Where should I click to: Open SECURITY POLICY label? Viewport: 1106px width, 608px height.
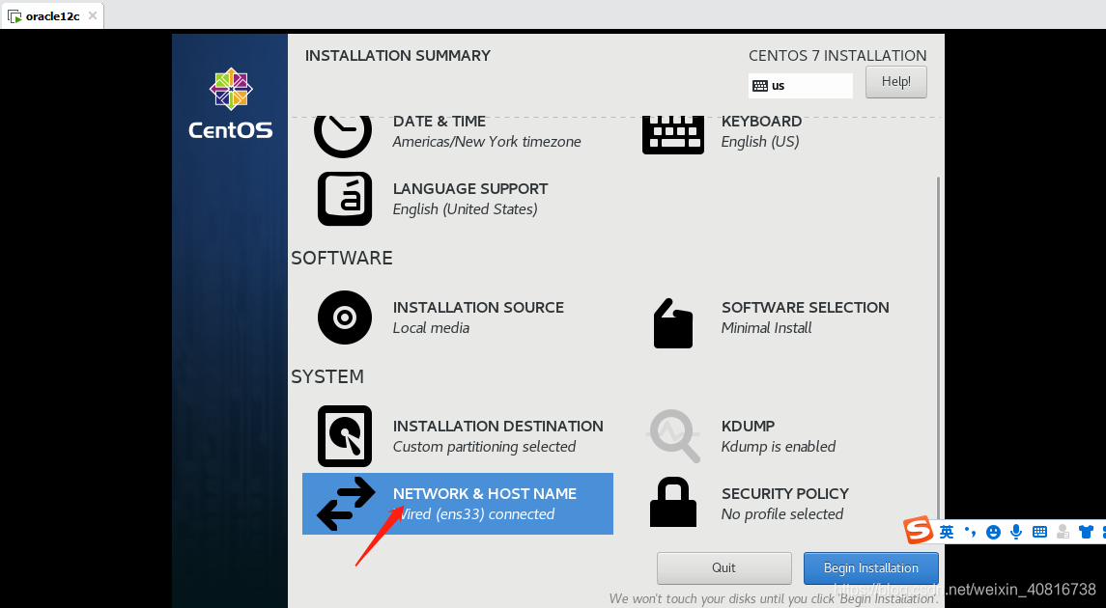(785, 494)
